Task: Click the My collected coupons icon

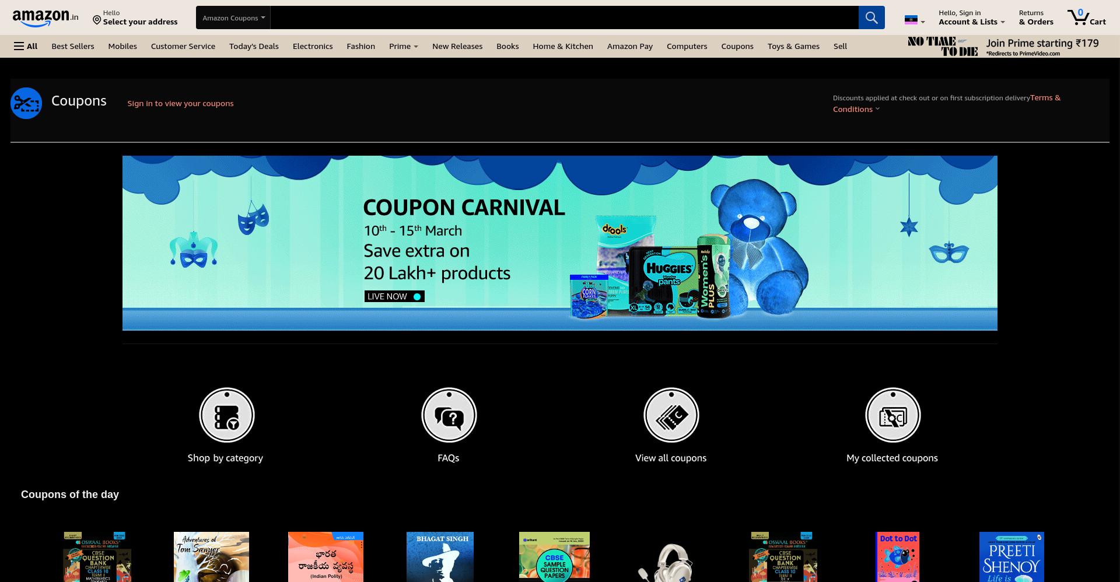Action: click(893, 415)
